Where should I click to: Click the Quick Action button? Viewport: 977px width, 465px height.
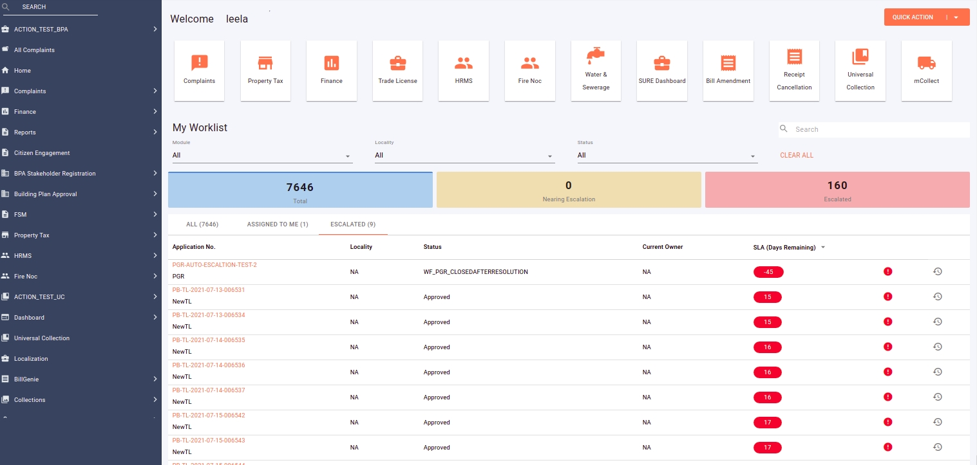coord(913,17)
